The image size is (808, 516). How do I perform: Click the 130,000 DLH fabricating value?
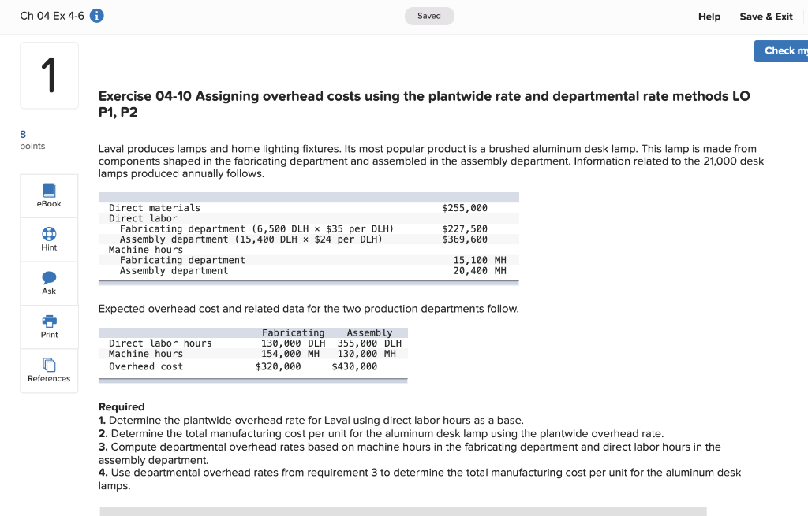[x=293, y=343]
